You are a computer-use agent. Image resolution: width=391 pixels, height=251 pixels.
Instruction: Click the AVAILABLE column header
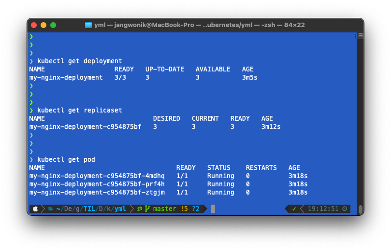[x=213, y=69]
